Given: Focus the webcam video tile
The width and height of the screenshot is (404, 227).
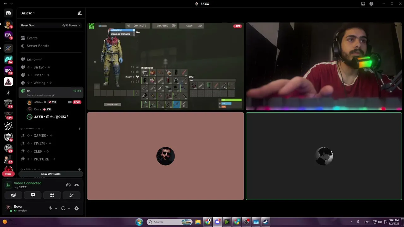Looking at the screenshot, I should pyautogui.click(x=324, y=67).
